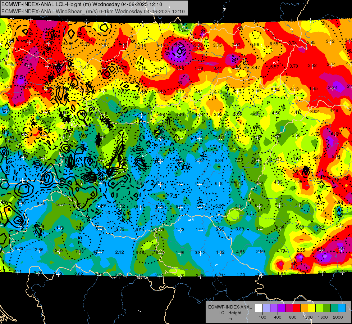The width and height of the screenshot is (352, 324).
Task: Click the grid value 5.96
Action: (255, 45)
